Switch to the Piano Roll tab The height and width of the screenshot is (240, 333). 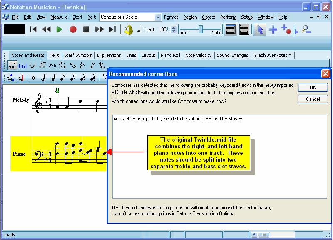pyautogui.click(x=170, y=55)
